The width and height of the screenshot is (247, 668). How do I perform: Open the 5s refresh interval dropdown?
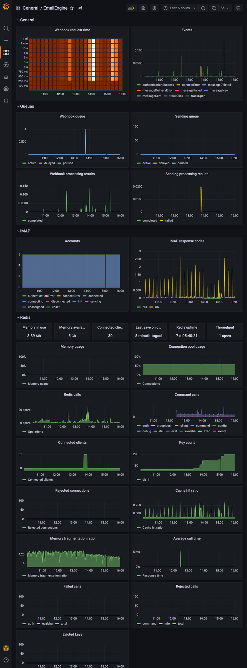coord(225,8)
